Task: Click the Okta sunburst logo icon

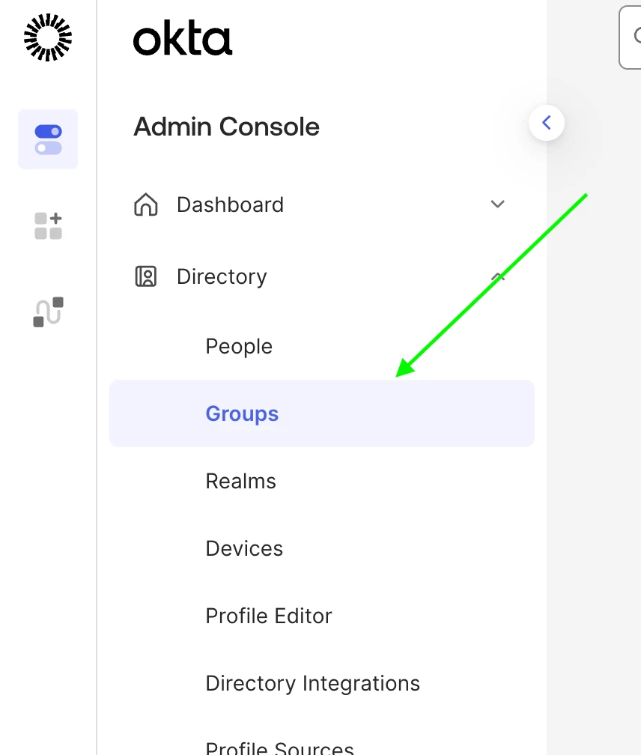Action: point(48,37)
